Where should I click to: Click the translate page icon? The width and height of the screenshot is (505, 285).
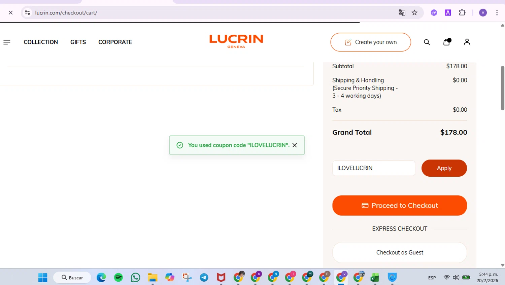pyautogui.click(x=402, y=13)
